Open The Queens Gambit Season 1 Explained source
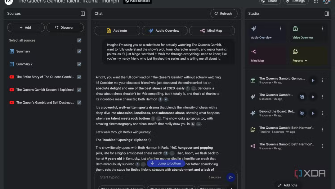The width and height of the screenshot is (335, 189). click(x=45, y=90)
